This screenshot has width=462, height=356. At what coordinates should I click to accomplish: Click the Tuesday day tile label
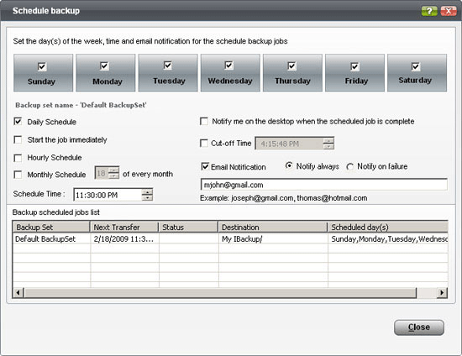click(x=169, y=81)
